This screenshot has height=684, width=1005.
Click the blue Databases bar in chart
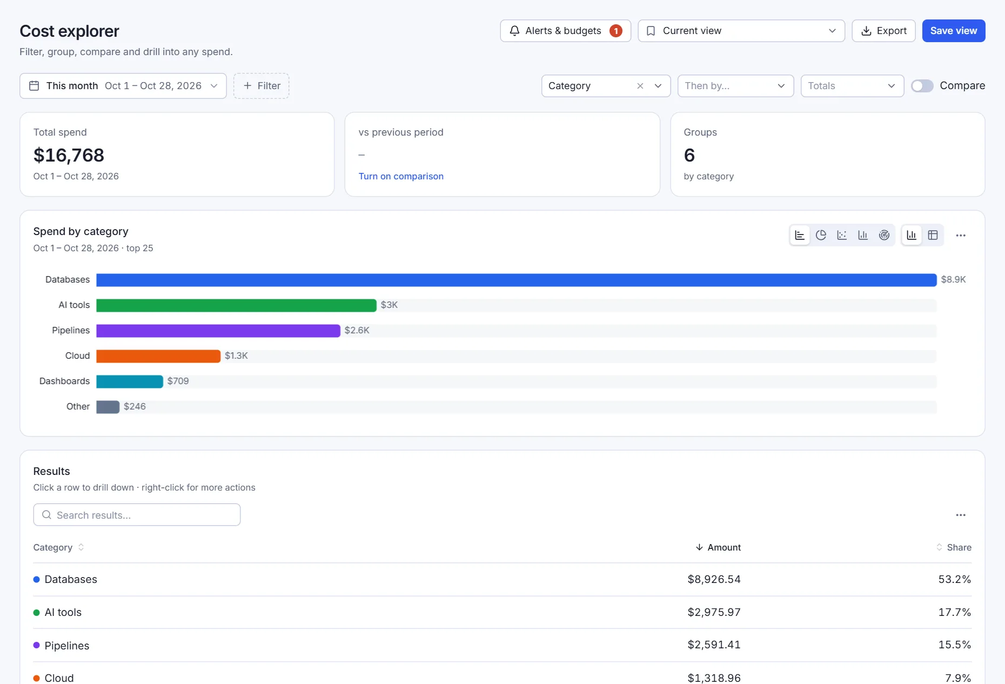pyautogui.click(x=517, y=280)
